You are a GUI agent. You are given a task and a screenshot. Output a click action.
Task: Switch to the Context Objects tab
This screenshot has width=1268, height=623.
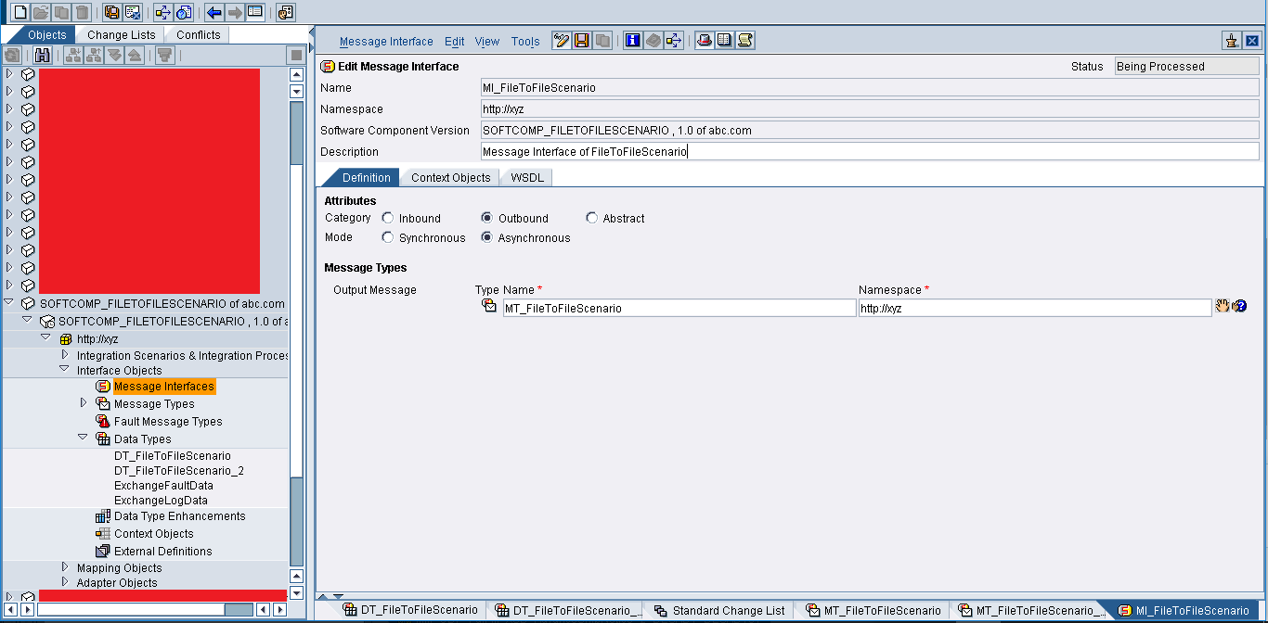pos(449,177)
